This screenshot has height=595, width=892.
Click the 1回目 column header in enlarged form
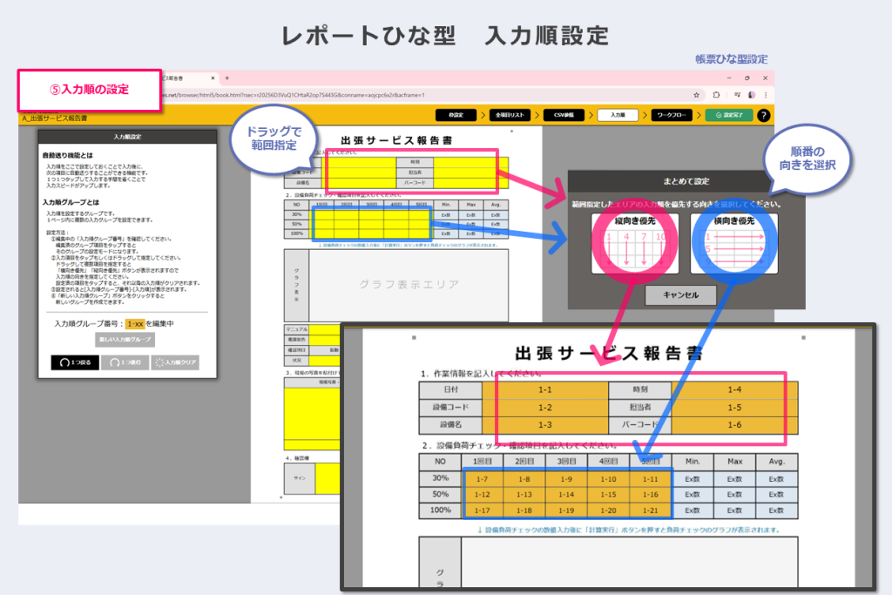[x=483, y=462]
